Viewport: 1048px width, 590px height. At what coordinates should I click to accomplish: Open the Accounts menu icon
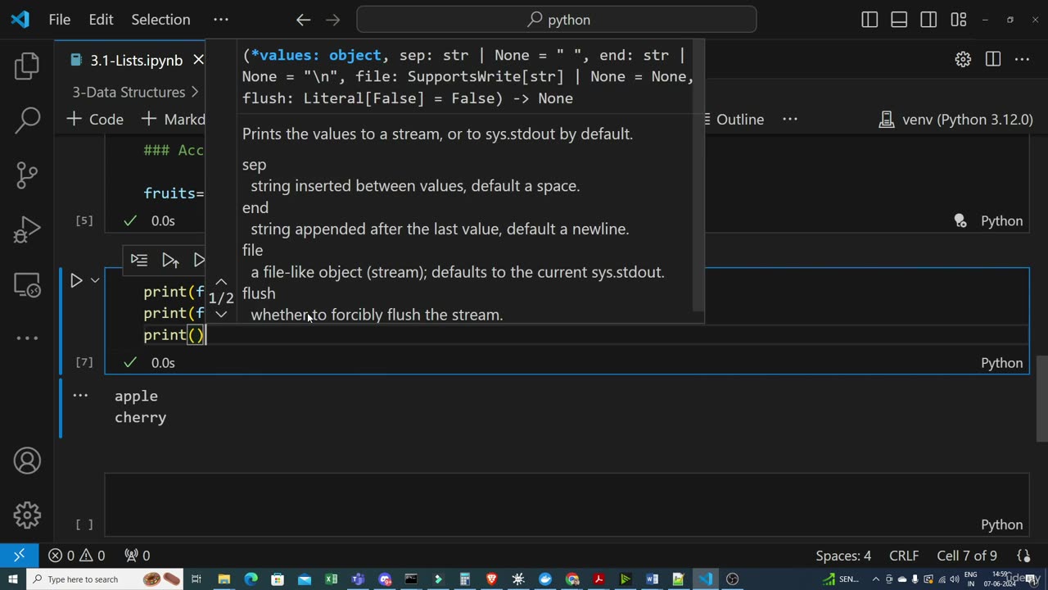click(x=27, y=461)
